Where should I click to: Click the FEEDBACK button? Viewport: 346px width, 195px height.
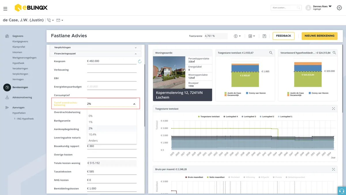pos(283,36)
